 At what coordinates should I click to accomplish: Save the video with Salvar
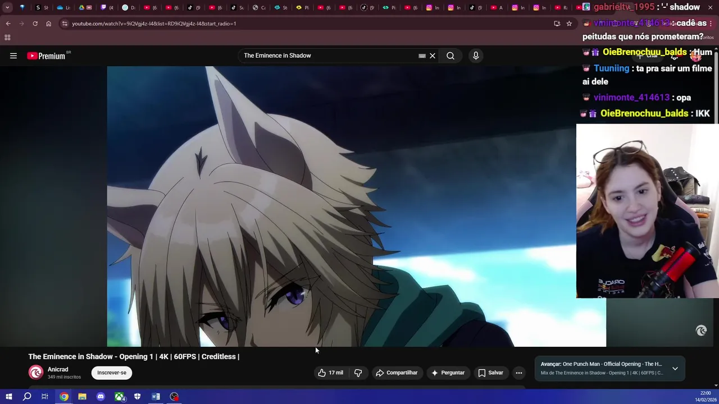490,373
